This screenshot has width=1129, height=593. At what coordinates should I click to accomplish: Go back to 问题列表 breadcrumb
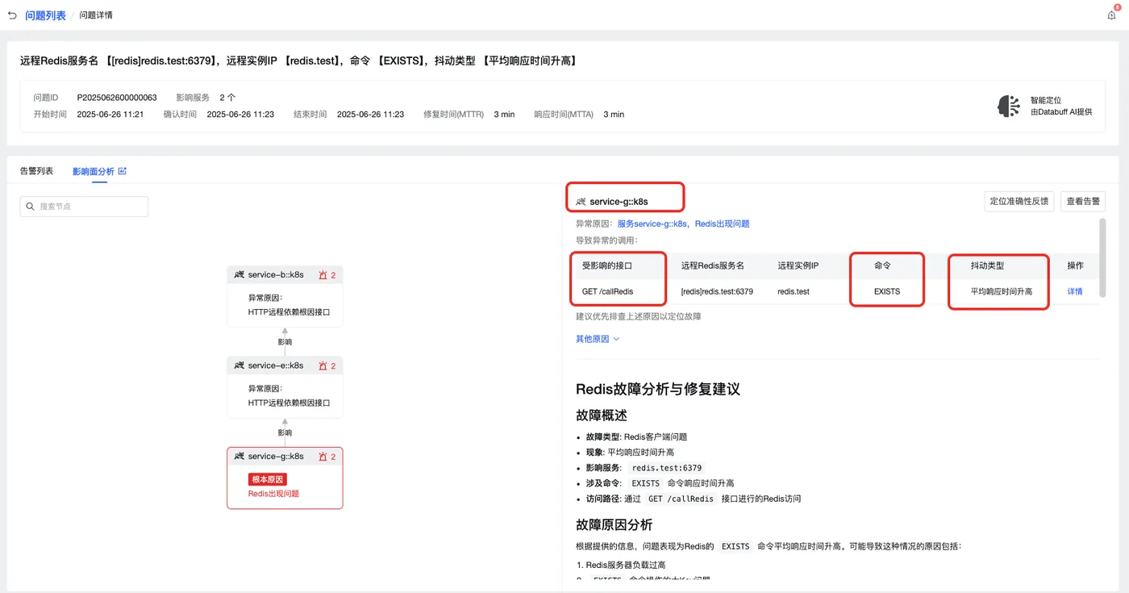pyautogui.click(x=46, y=15)
